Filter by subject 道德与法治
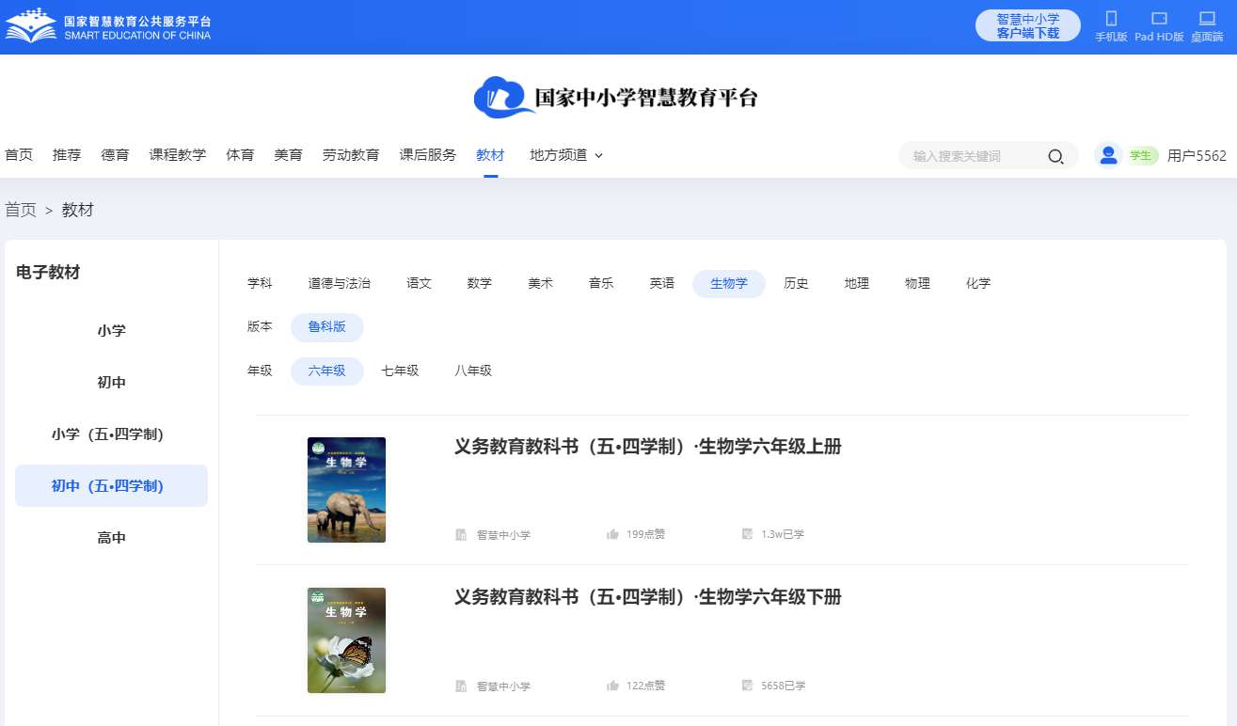The height and width of the screenshot is (726, 1237). point(340,283)
